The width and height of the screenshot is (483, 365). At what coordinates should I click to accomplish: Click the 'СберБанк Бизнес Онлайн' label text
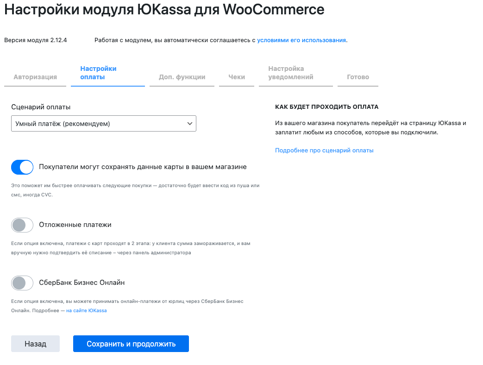(x=82, y=283)
